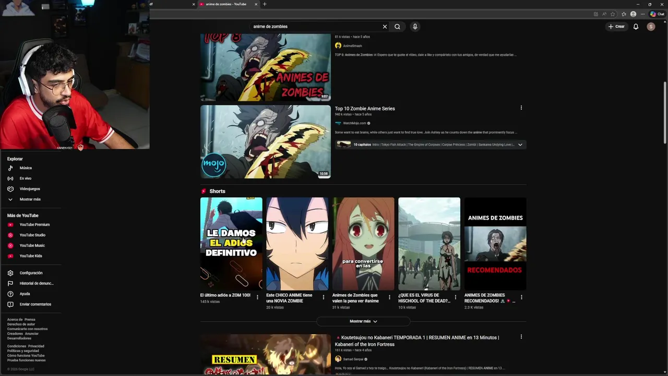
Task: Play the short with the black-haired anime boy
Action: click(x=297, y=244)
